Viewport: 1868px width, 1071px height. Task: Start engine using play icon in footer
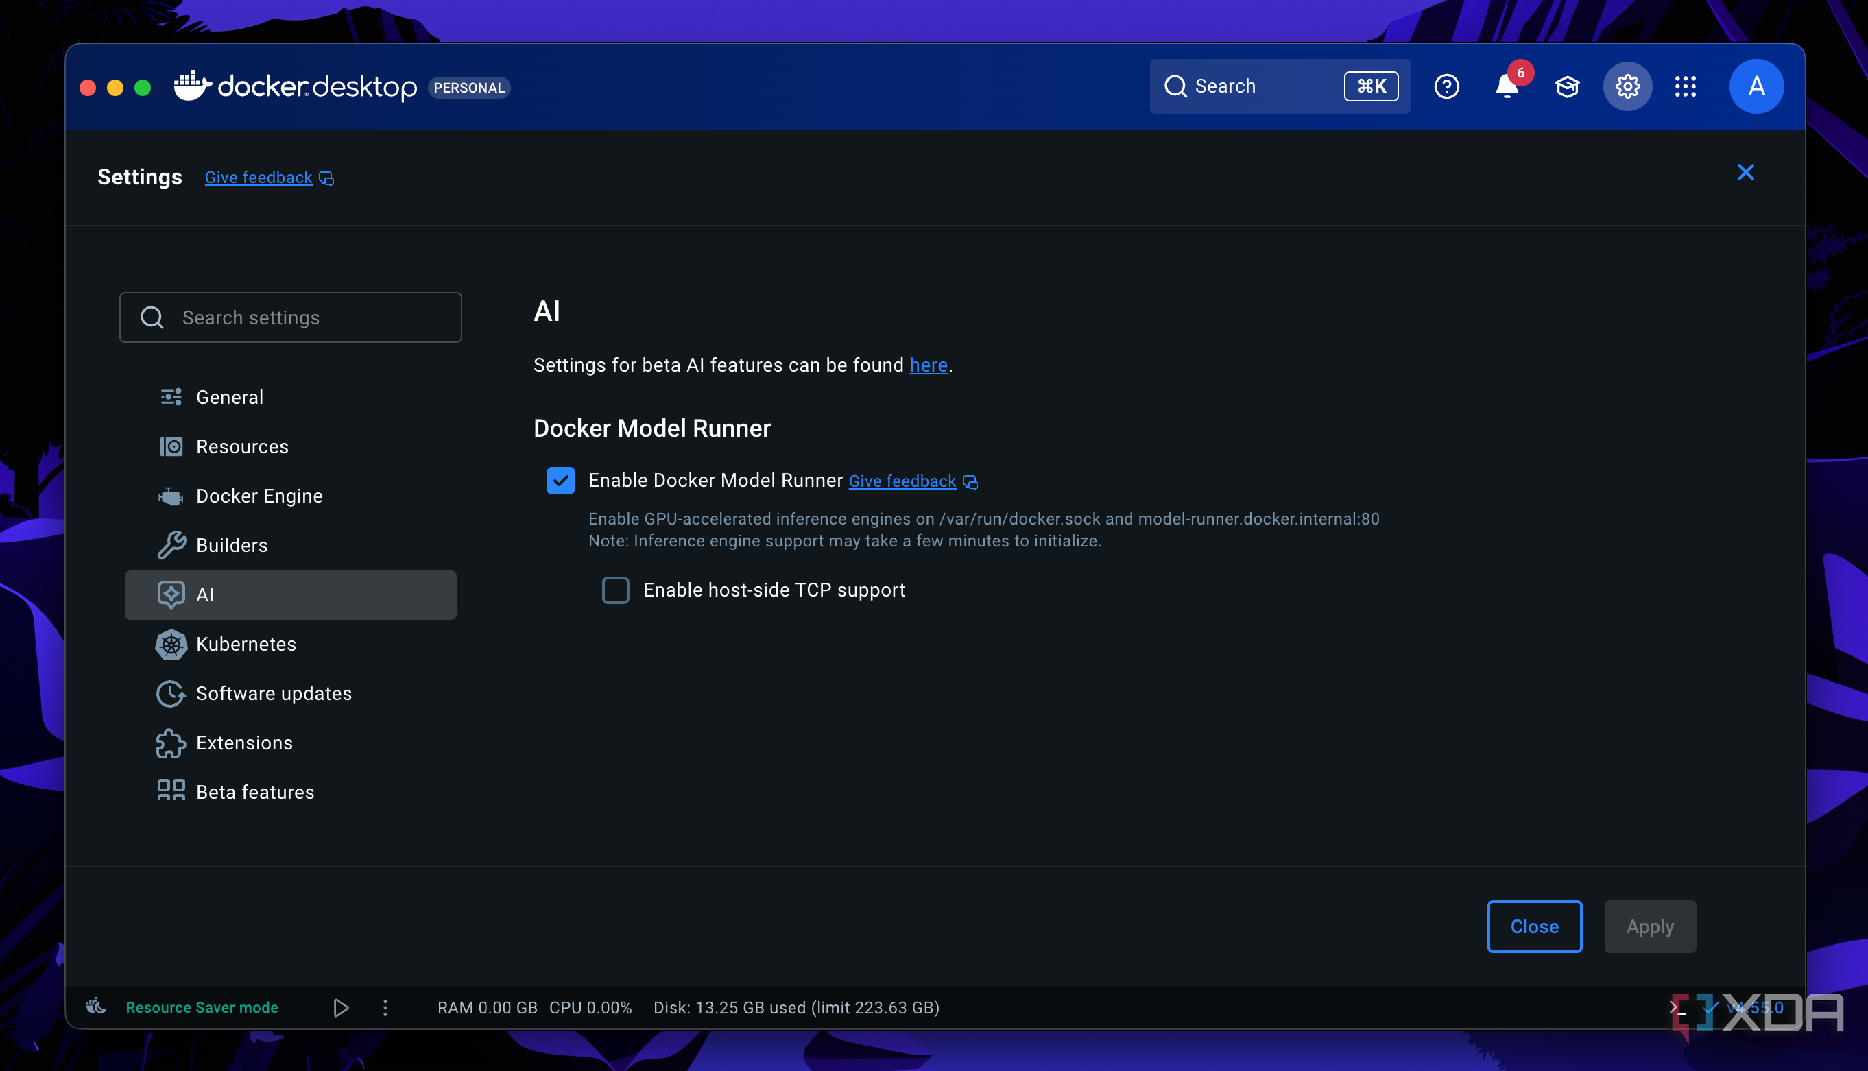pos(341,1008)
